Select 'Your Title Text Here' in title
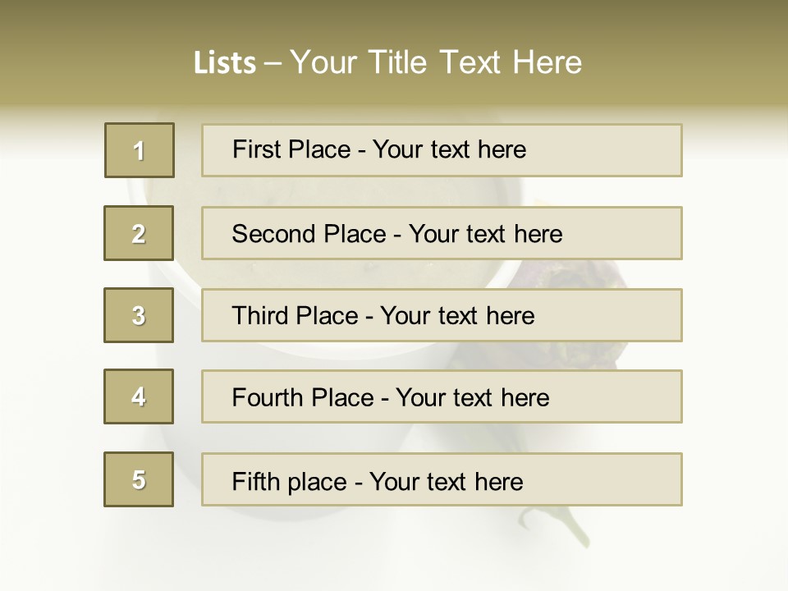Screen dimensions: 788x591 point(436,63)
